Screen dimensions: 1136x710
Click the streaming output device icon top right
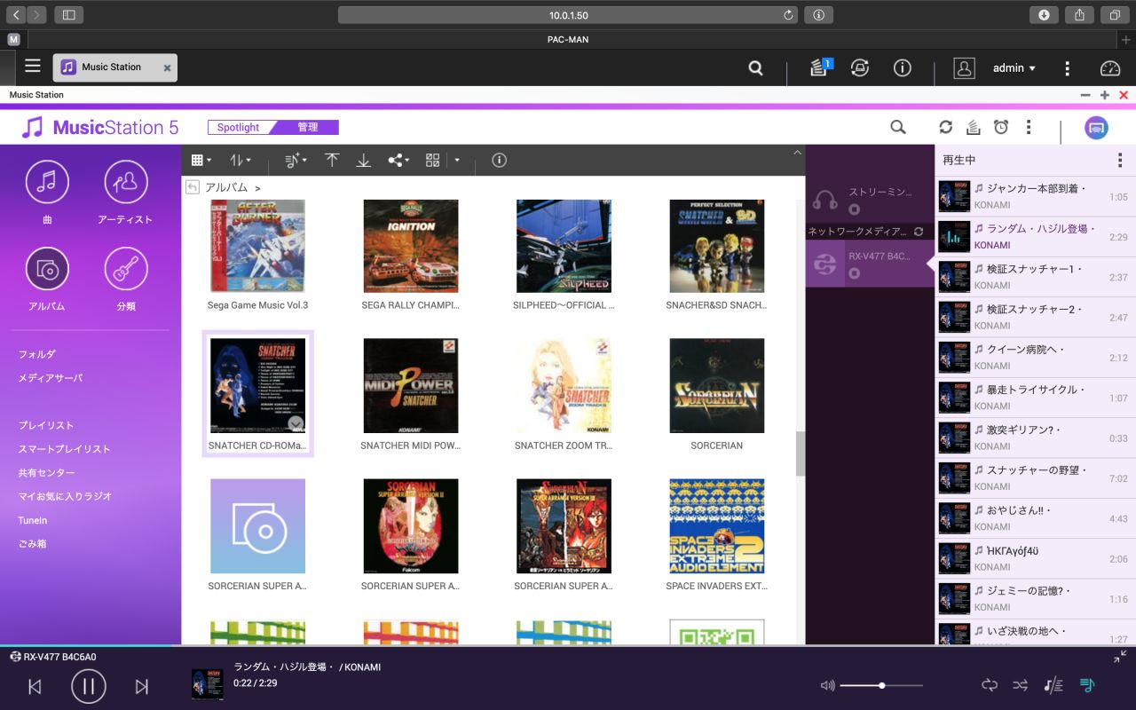coord(1096,127)
